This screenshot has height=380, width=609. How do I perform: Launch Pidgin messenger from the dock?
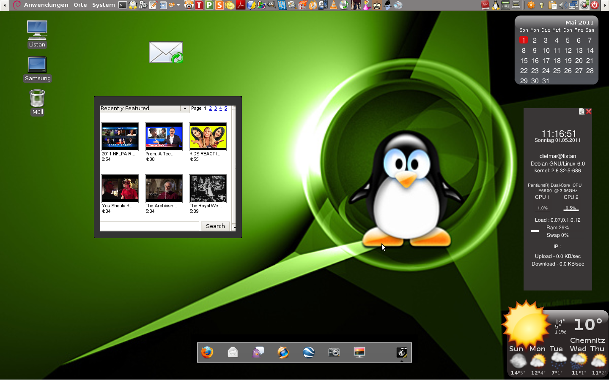point(258,352)
